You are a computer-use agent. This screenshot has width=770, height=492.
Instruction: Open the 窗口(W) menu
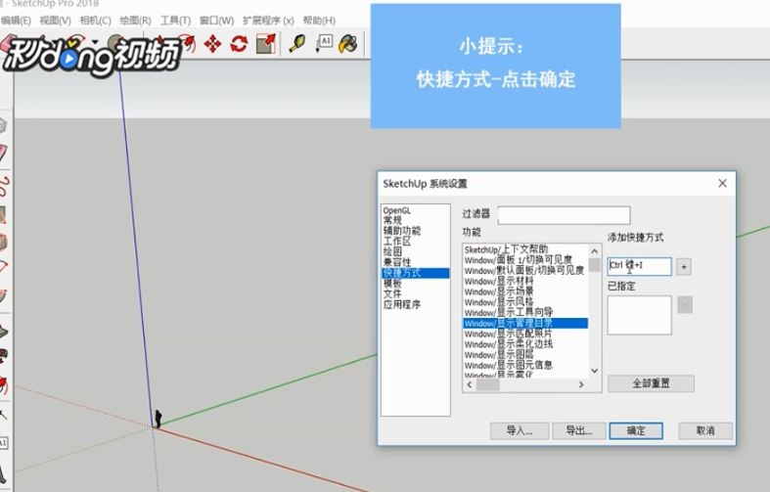(x=216, y=21)
